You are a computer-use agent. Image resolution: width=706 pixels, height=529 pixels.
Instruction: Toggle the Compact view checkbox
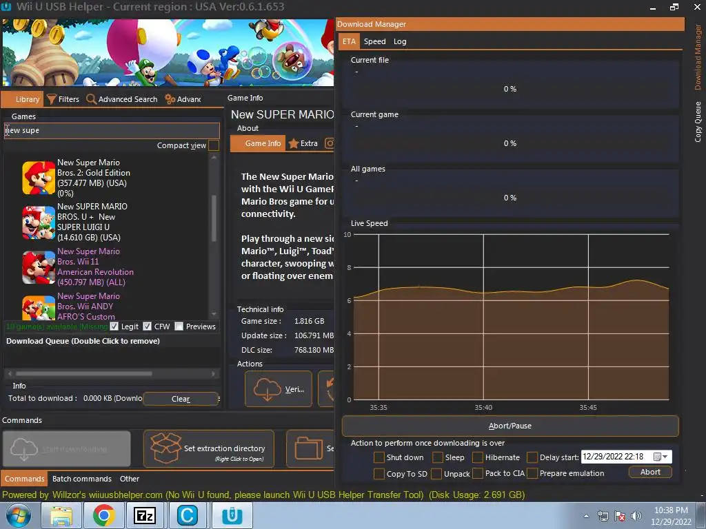[x=214, y=145]
